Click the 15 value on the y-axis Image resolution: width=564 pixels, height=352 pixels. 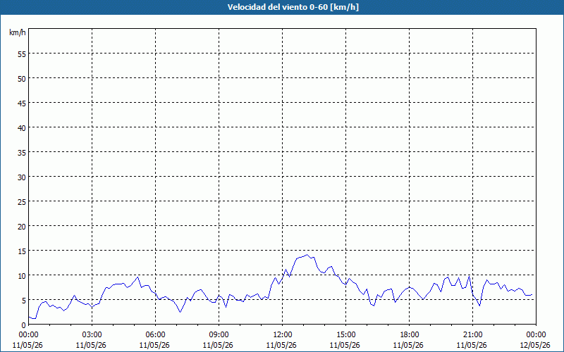click(22, 251)
